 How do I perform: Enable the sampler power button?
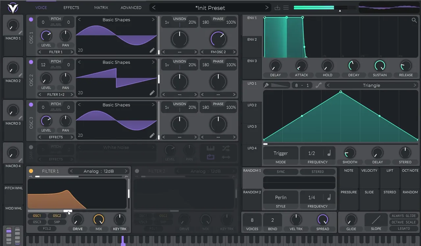click(31, 147)
